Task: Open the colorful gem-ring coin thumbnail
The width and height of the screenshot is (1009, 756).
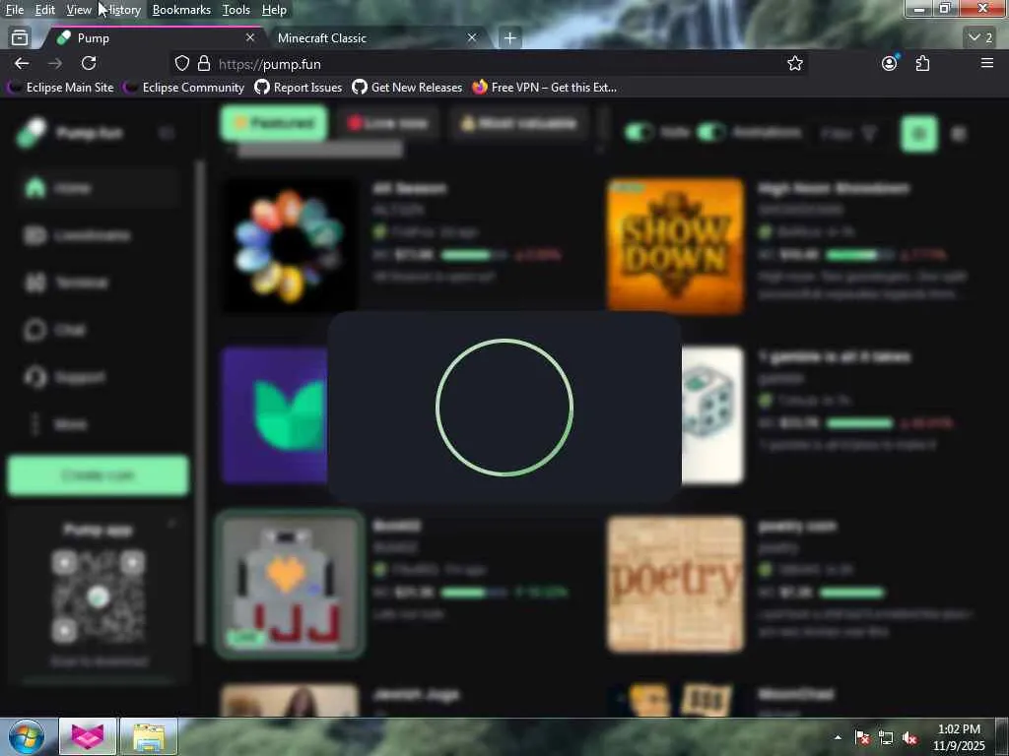Action: click(x=291, y=245)
